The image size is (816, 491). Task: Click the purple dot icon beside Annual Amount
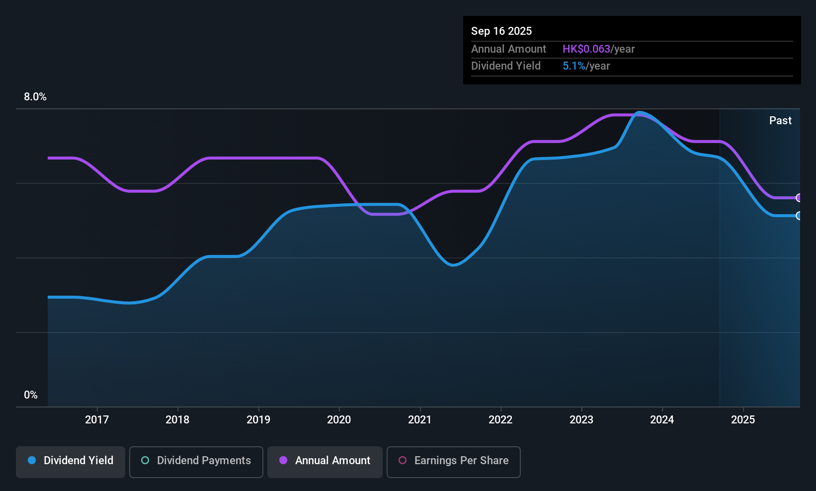coord(283,461)
